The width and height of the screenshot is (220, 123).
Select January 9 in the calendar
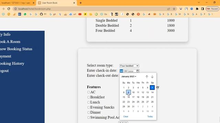(x=128, y=92)
